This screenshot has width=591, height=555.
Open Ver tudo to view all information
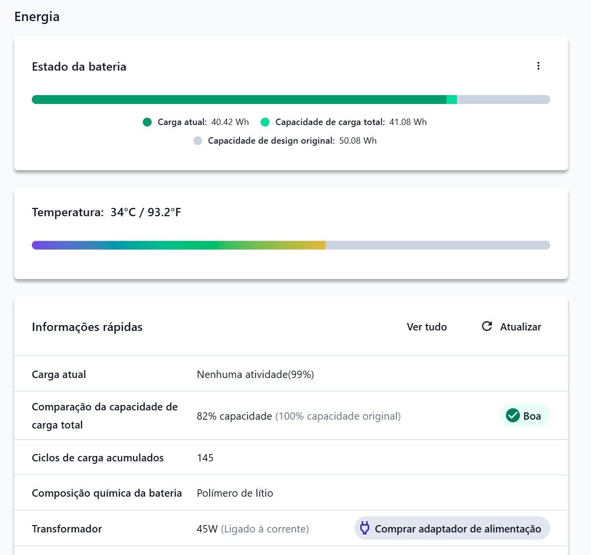[x=427, y=327]
